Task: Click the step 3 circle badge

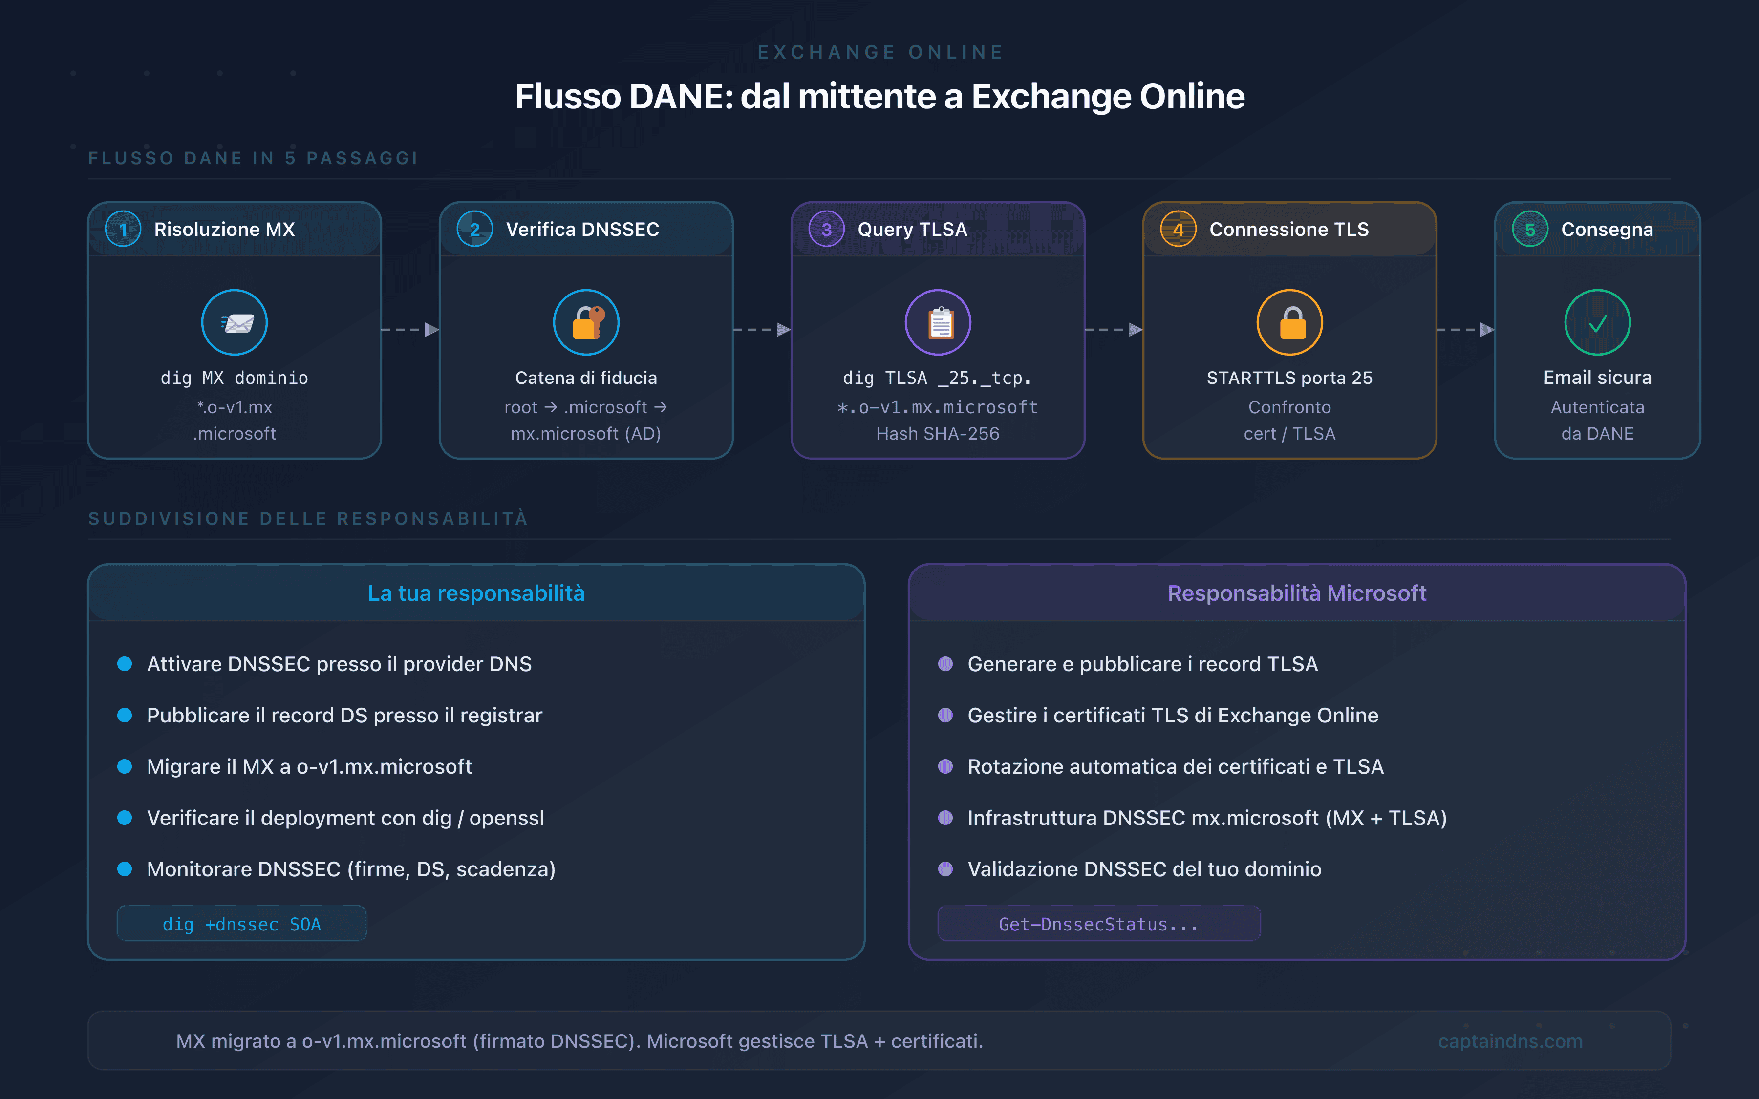Action: 827,229
